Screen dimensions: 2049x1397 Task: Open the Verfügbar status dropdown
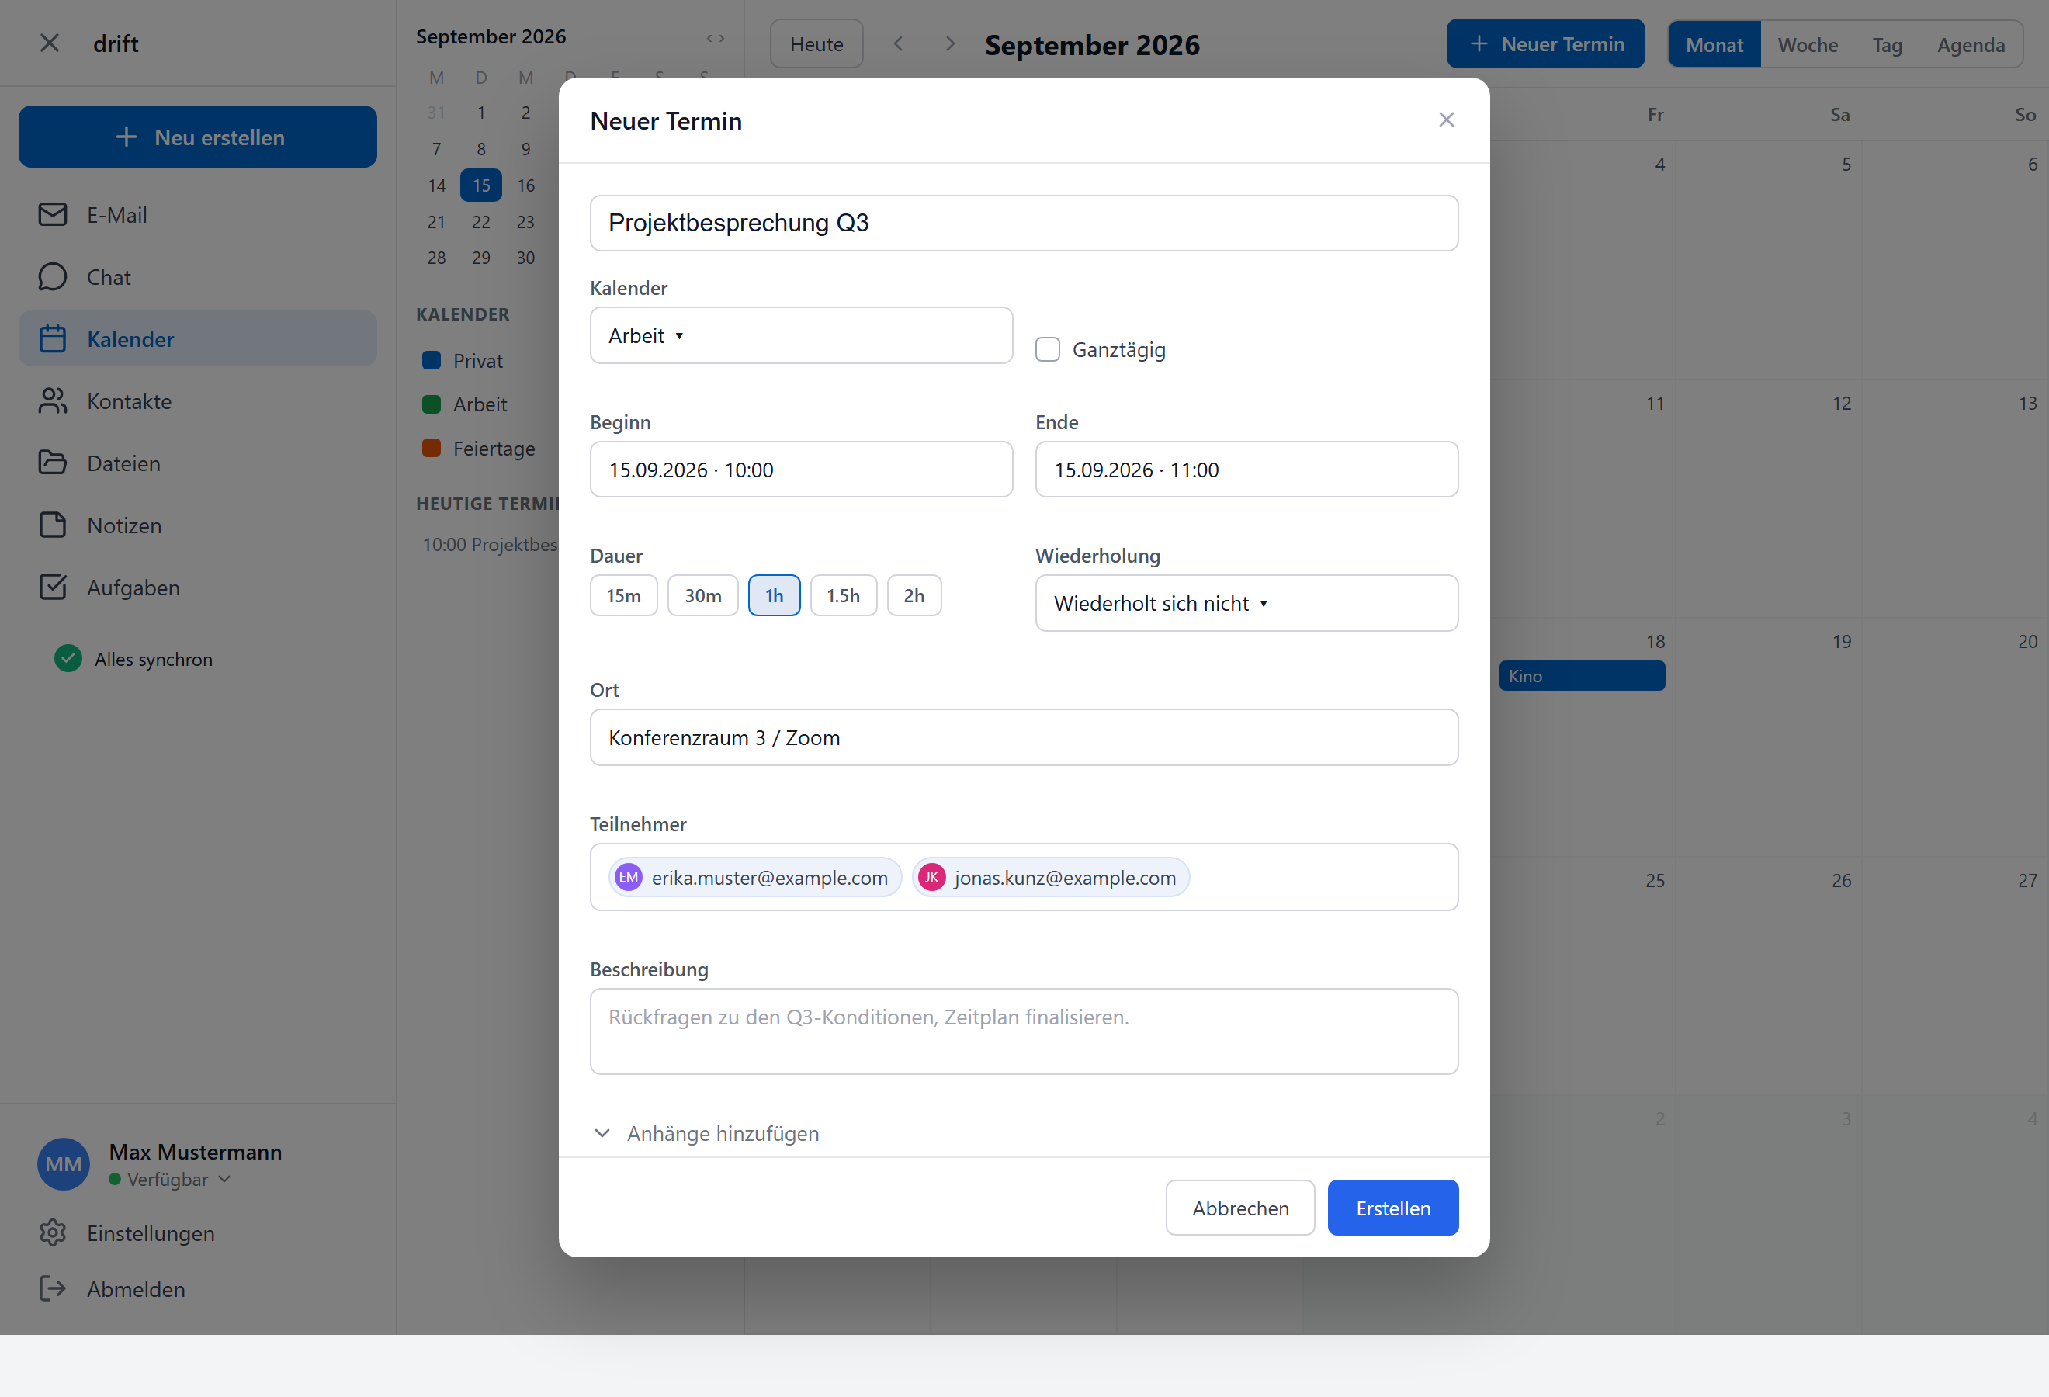click(x=171, y=1179)
